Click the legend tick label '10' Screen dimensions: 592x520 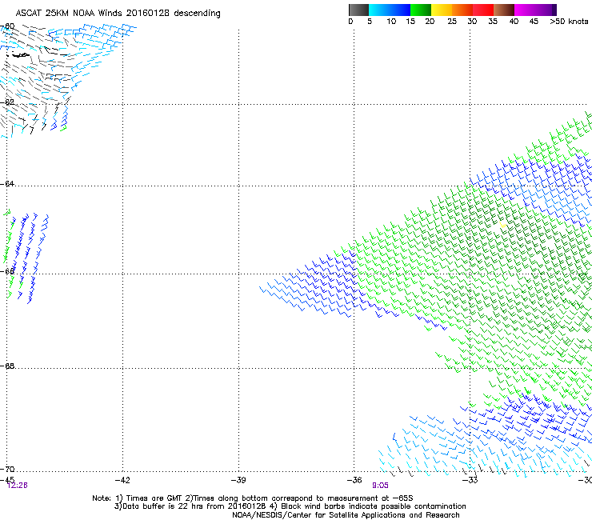[391, 22]
